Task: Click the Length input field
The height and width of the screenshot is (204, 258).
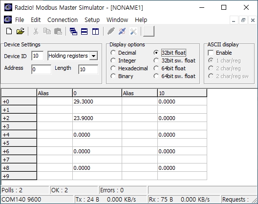Action: 88,69
